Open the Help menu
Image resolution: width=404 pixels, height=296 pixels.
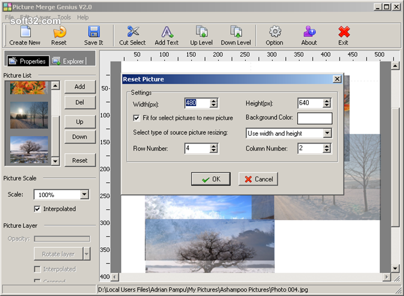83,17
